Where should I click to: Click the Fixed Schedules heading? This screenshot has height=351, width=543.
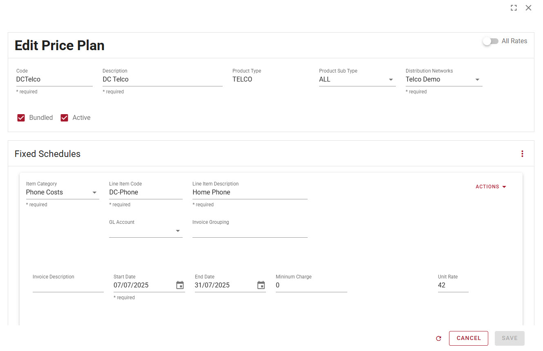coord(47,154)
